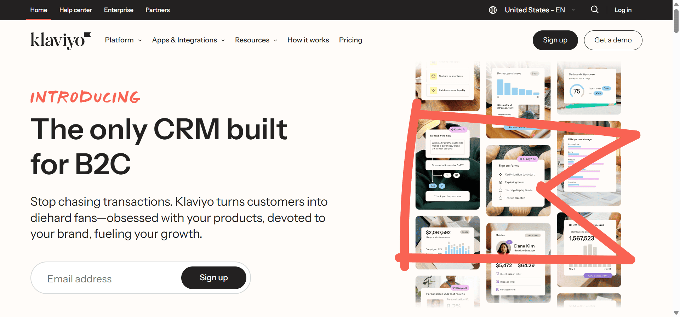This screenshot has height=317, width=680.
Task: Click the Days badge on Repeat purchases
Action: tap(535, 74)
